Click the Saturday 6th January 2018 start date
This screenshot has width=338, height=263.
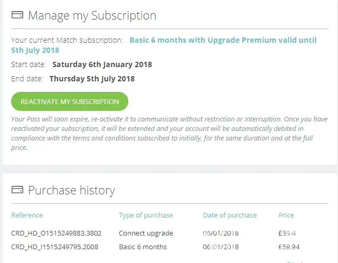click(102, 64)
